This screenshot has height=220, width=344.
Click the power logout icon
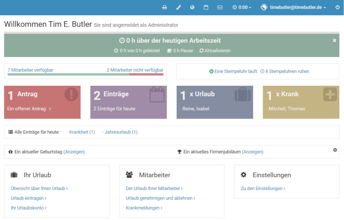click(x=337, y=7)
